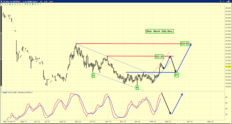Click the 30.500 price axis label
Image resolution: width=232 pixels, height=124 pixels.
(228, 8)
